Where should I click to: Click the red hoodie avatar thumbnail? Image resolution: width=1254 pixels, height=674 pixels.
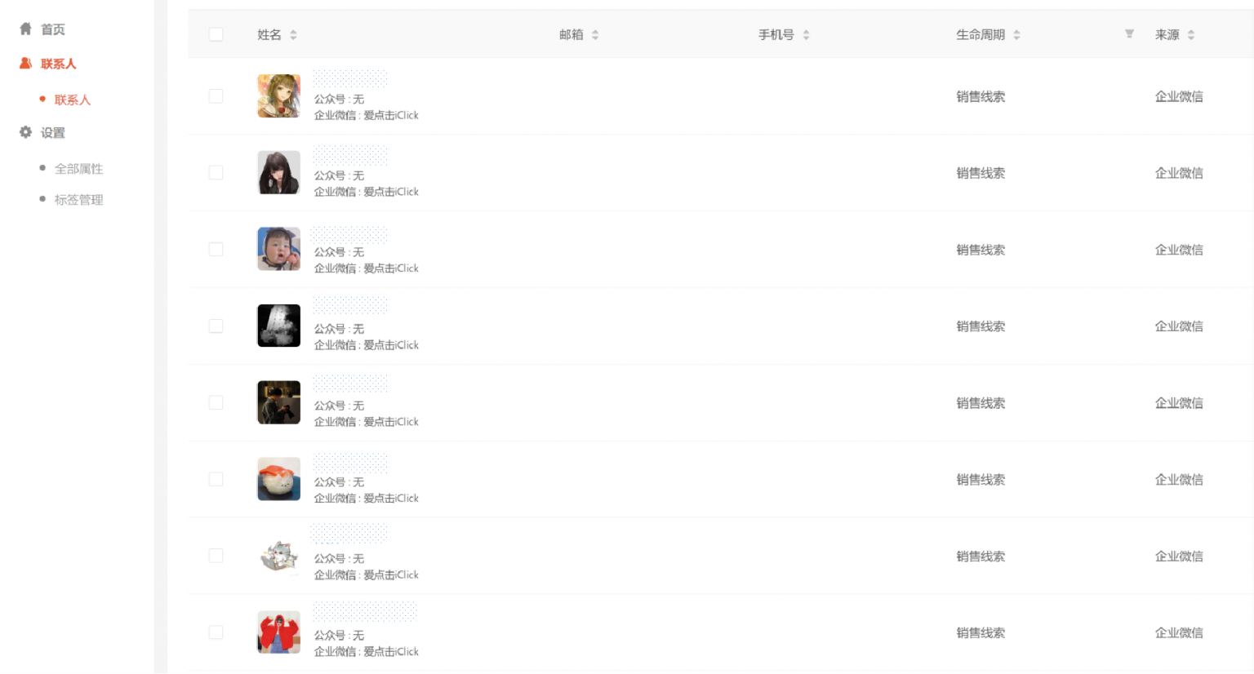[x=278, y=632]
